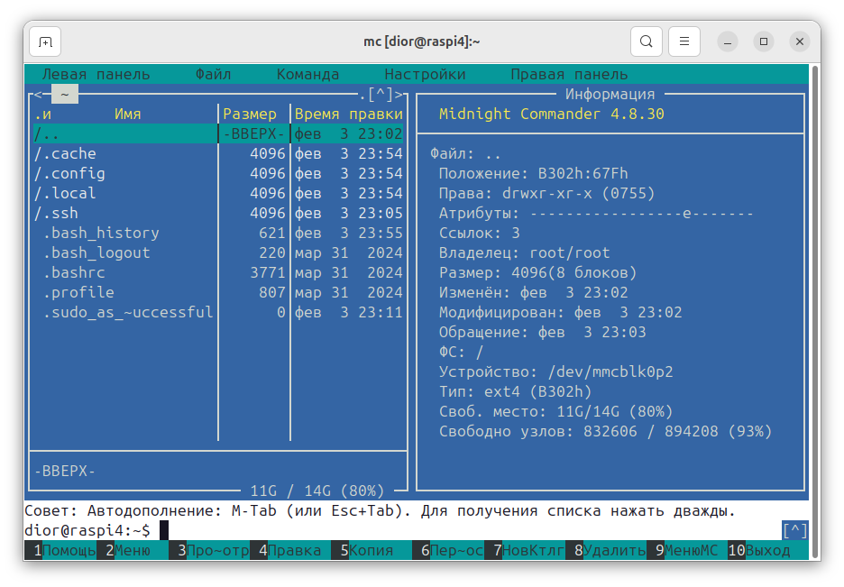
Task: Click the -ВВЕРХ- mini status line
Action: pos(65,472)
